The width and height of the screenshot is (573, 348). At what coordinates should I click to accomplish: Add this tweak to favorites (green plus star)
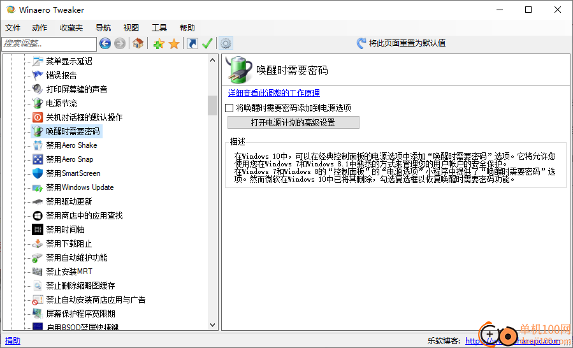click(159, 44)
